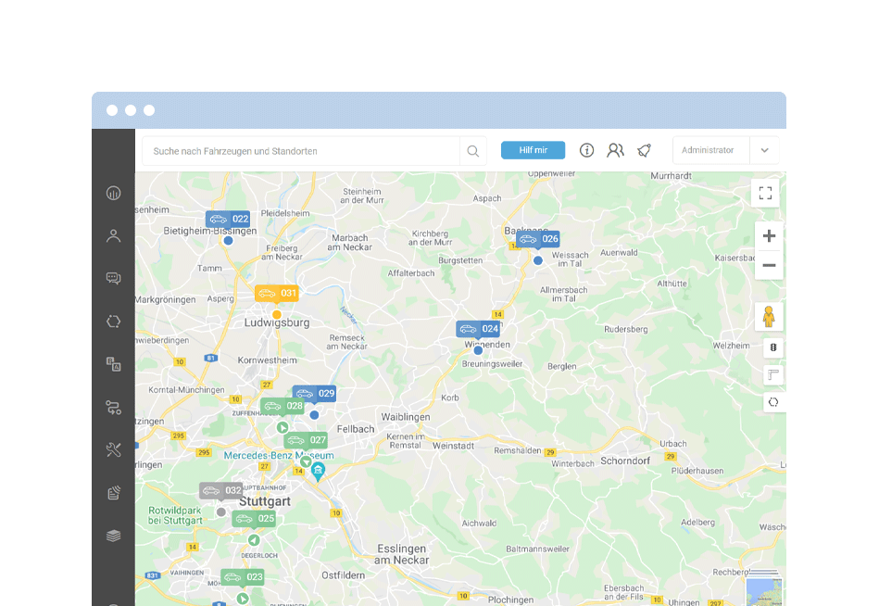Select the routes sidebar icon
This screenshot has width=879, height=606.
click(x=113, y=407)
